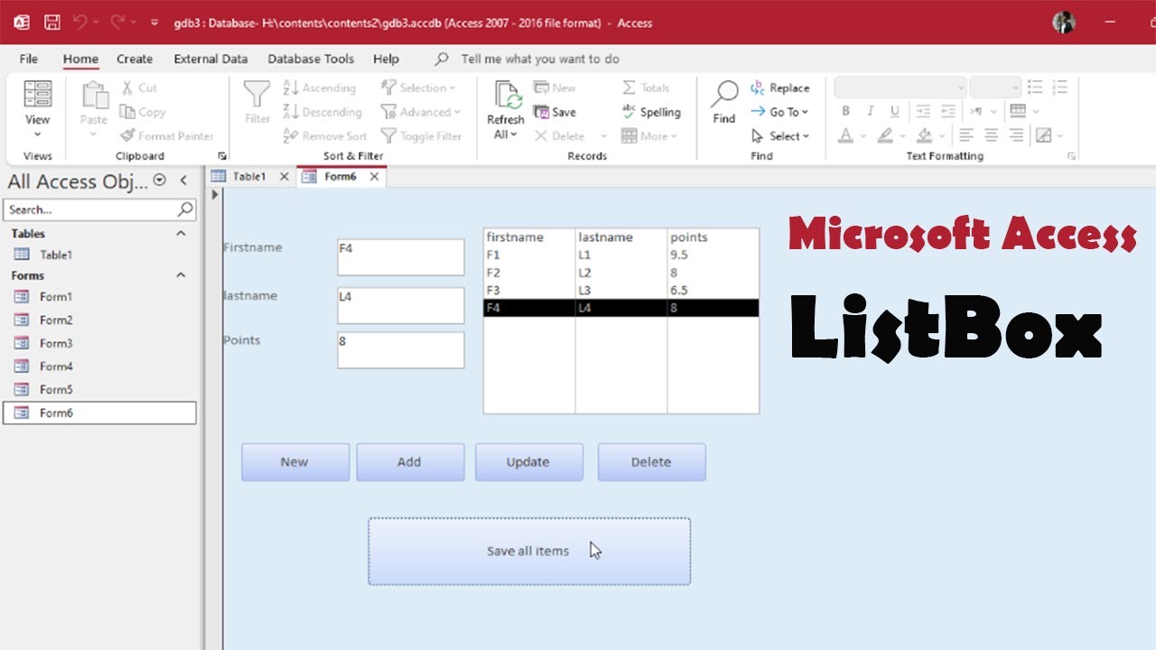Align text right

tap(1017, 135)
